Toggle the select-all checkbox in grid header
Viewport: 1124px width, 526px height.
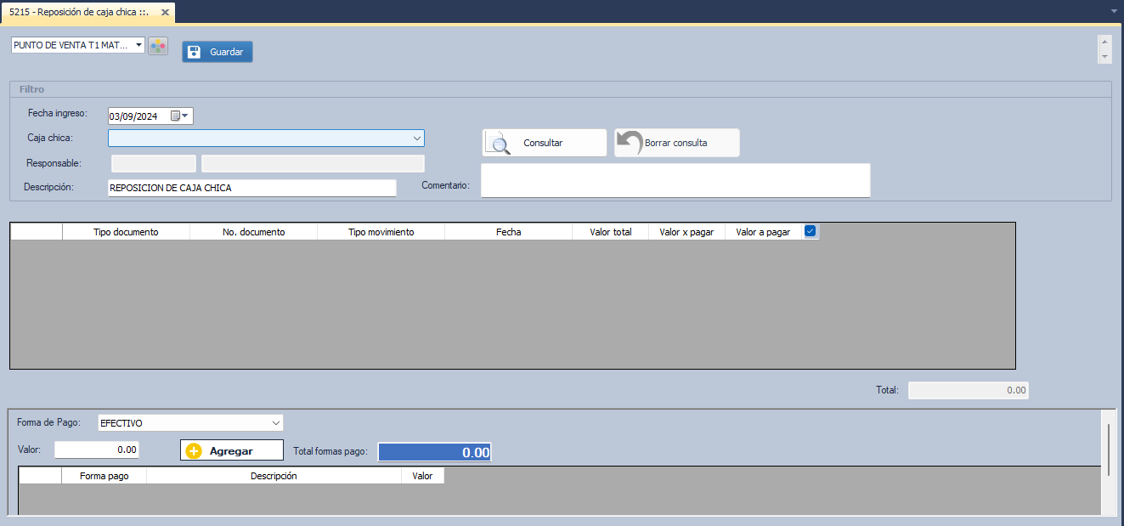[811, 231]
